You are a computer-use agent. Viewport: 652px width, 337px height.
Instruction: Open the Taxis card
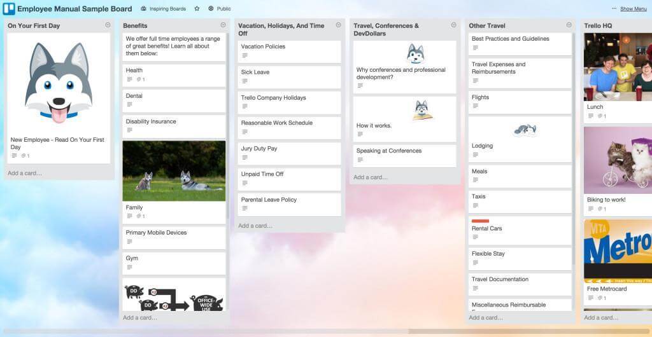[520, 202]
